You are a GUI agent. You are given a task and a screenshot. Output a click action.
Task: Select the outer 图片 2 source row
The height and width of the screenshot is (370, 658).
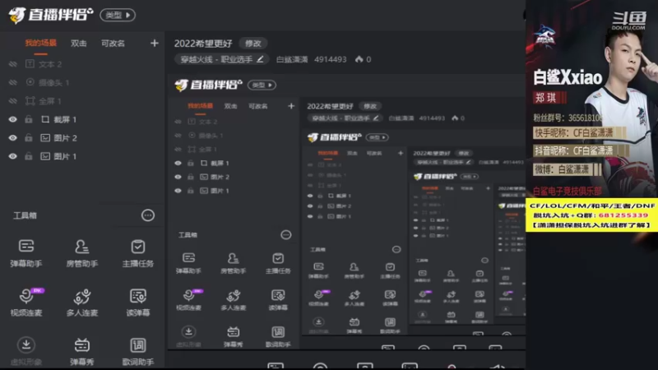coord(81,138)
